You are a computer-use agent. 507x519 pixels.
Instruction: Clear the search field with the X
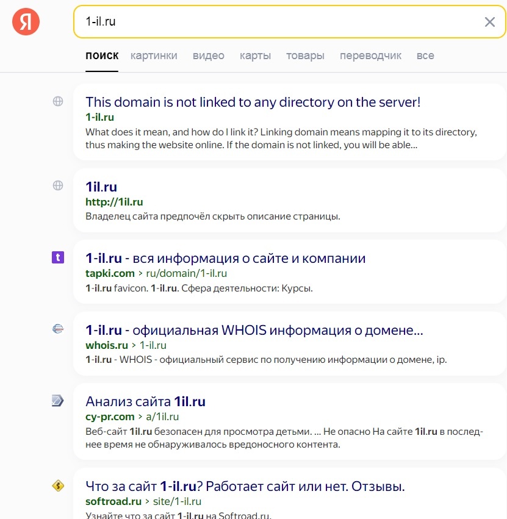click(x=489, y=22)
